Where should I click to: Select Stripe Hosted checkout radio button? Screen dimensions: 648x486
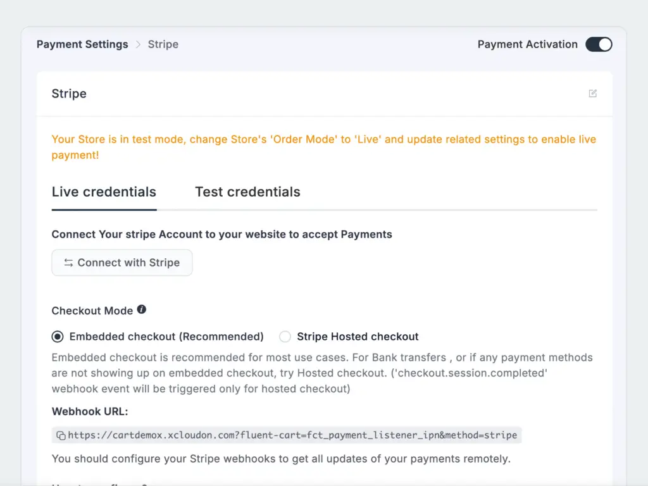[x=285, y=337]
